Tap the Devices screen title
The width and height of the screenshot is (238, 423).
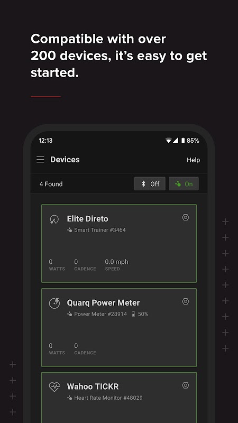65,160
